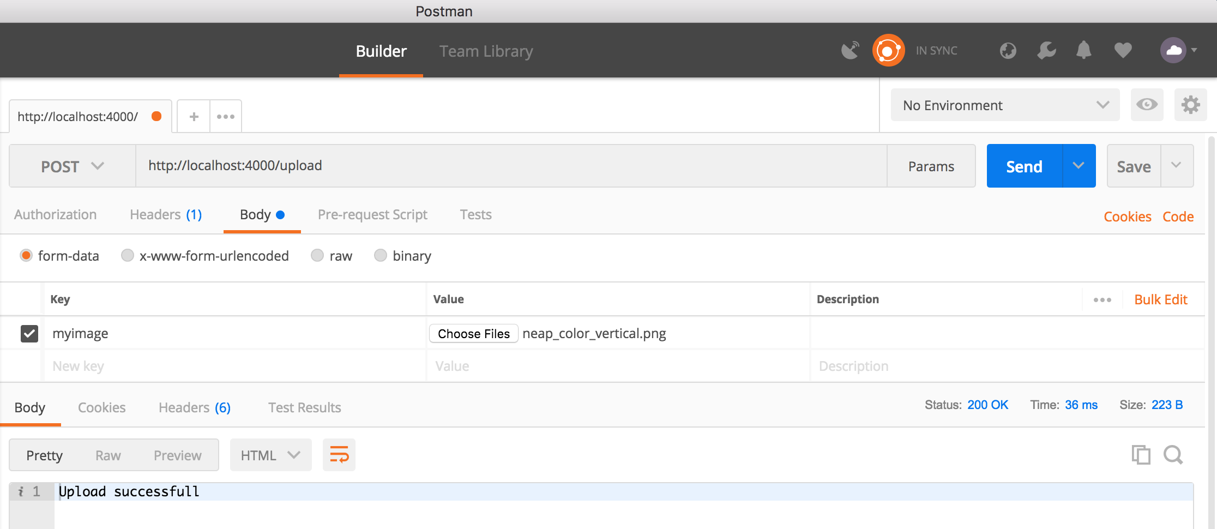Screen dimensions: 1217x529
Task: Open tab options three-dot menu
Action: pos(226,116)
